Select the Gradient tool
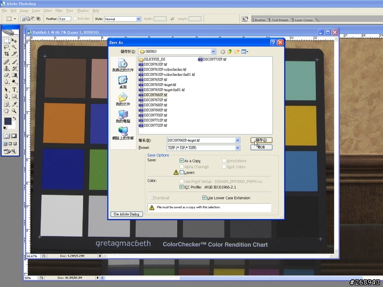Screen dimensions: 383x287 [x=14, y=75]
